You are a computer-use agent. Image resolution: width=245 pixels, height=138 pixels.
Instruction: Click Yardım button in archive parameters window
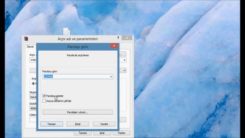[121, 133]
